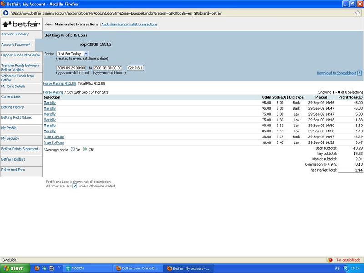This screenshot has height=273, width=364.
Task: Click the betfair logo
Action: coord(21,24)
